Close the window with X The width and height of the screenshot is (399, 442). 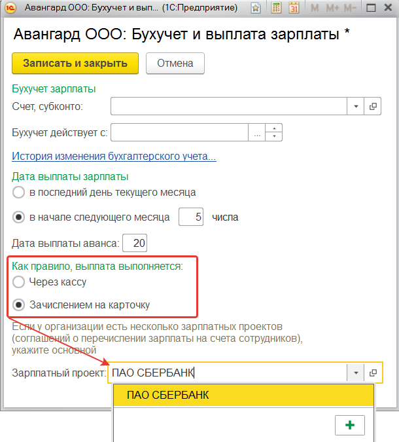click(388, 8)
